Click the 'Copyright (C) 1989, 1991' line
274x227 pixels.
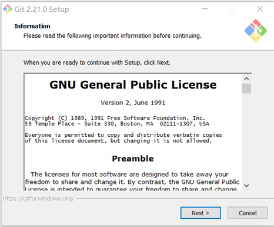pos(115,118)
